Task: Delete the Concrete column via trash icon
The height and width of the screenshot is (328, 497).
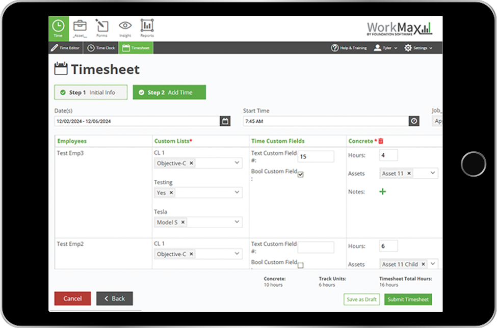Action: 381,141
